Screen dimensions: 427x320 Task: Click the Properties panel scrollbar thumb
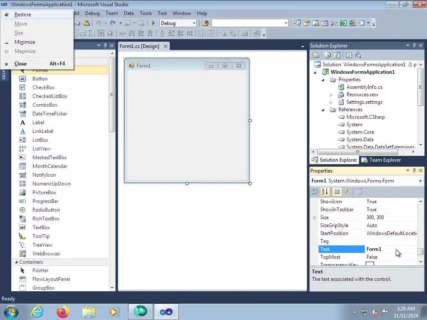click(420, 252)
